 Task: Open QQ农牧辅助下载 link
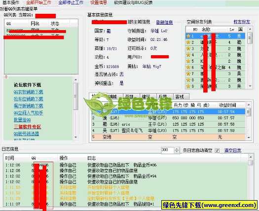click(29, 92)
